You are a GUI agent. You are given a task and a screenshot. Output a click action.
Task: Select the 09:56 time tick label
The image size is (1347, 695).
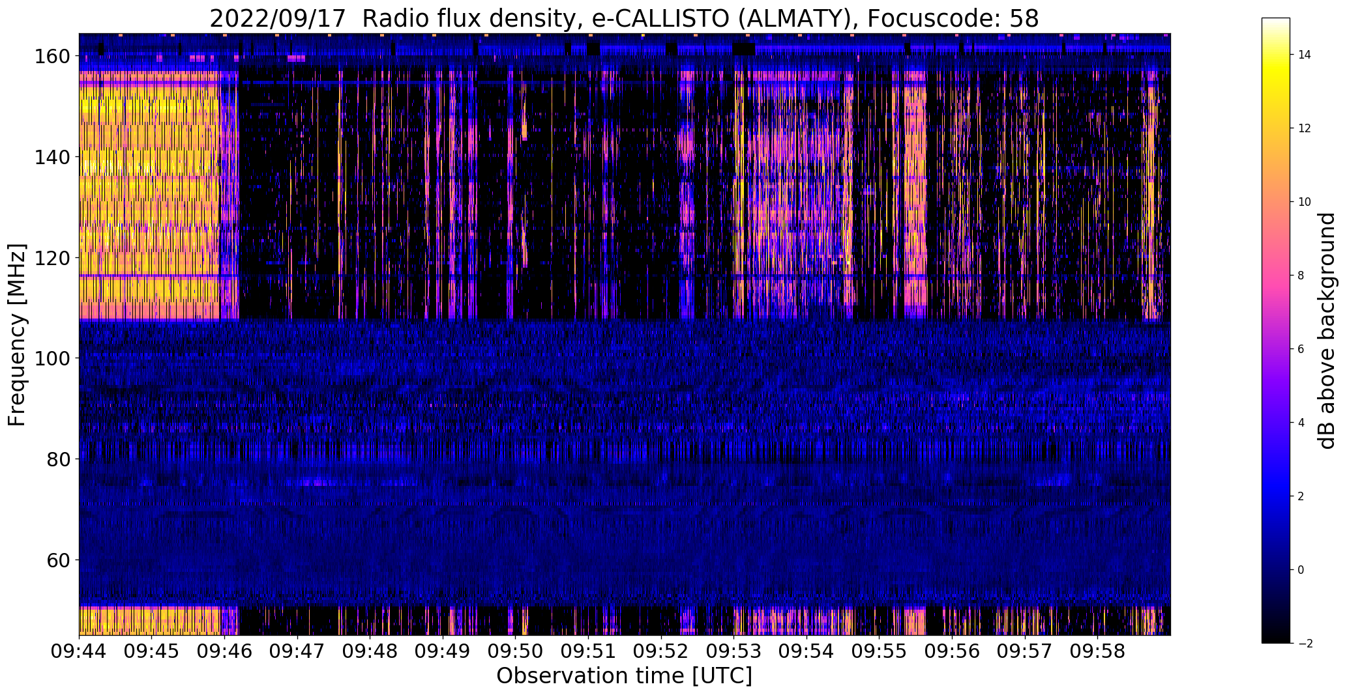pos(952,651)
